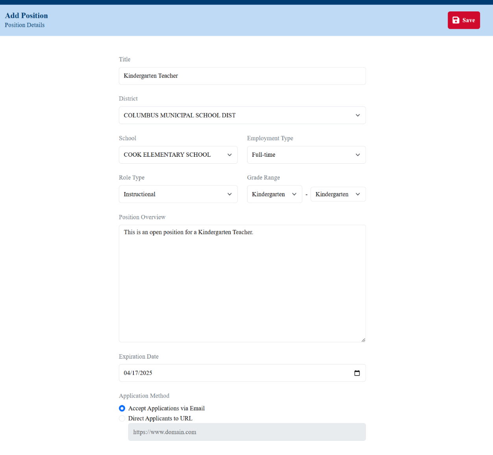493x455 pixels.
Task: Click the https://www.domain.com URL field
Action: (x=247, y=432)
